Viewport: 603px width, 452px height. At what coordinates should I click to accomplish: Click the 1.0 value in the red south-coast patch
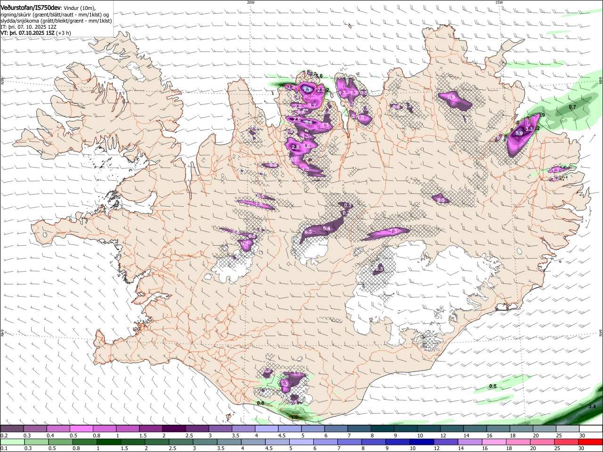point(295,417)
